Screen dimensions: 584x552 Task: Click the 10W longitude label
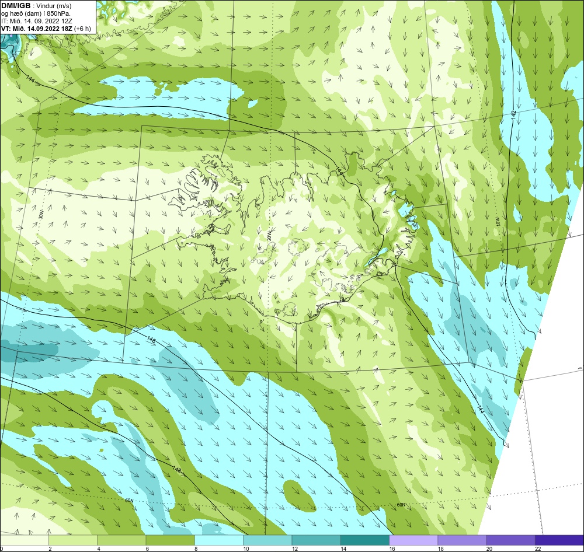coord(498,222)
